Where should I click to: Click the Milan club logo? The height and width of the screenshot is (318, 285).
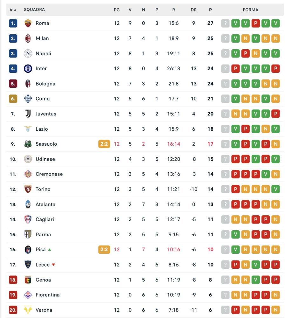(x=28, y=38)
